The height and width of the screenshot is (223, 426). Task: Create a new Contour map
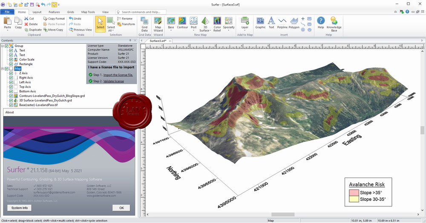tap(182, 23)
